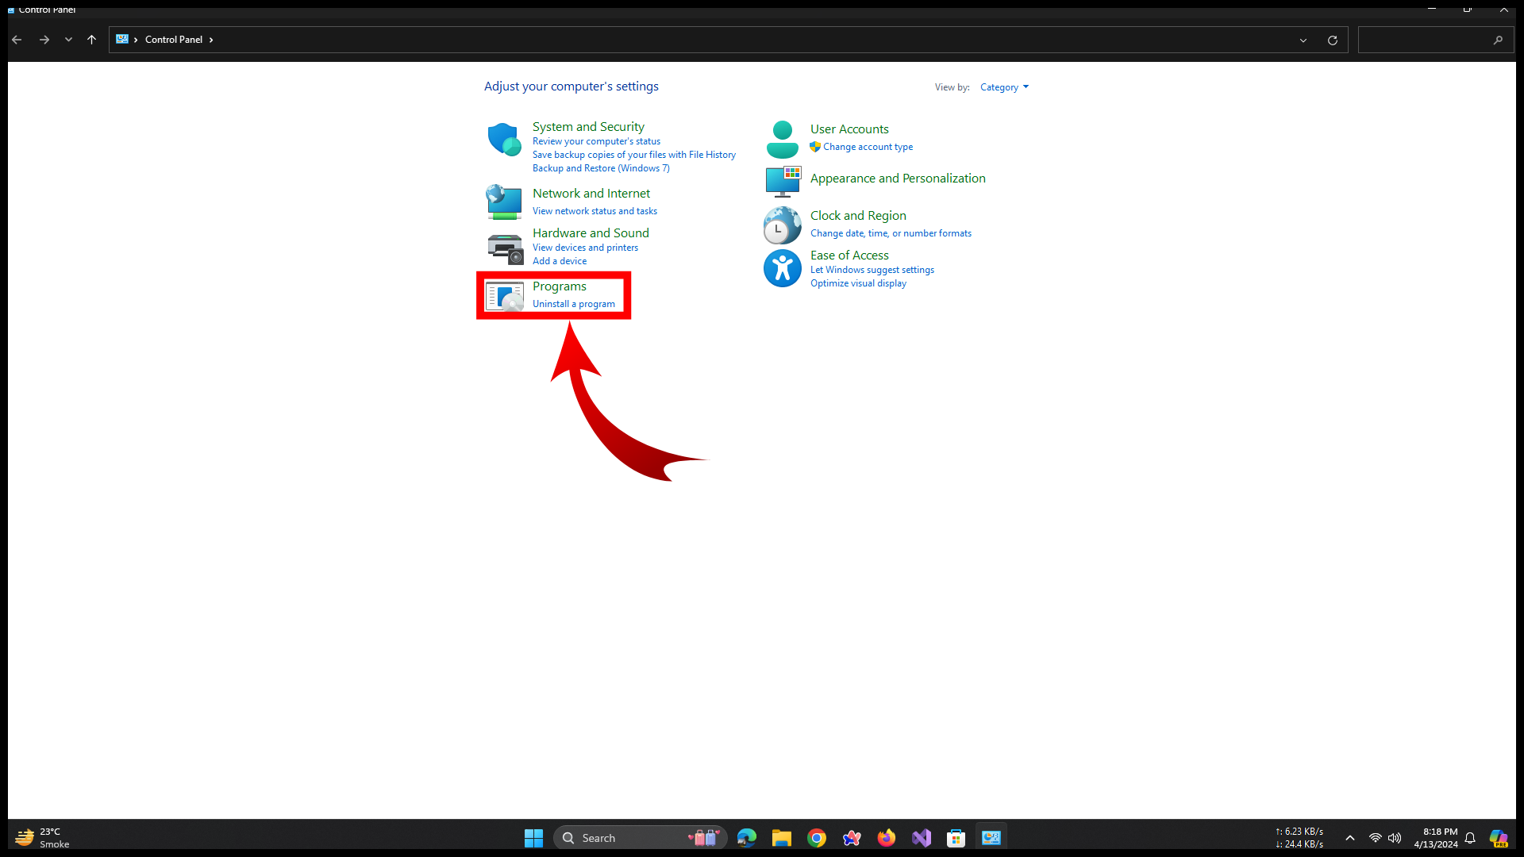Click Uninstall a program link

573,304
